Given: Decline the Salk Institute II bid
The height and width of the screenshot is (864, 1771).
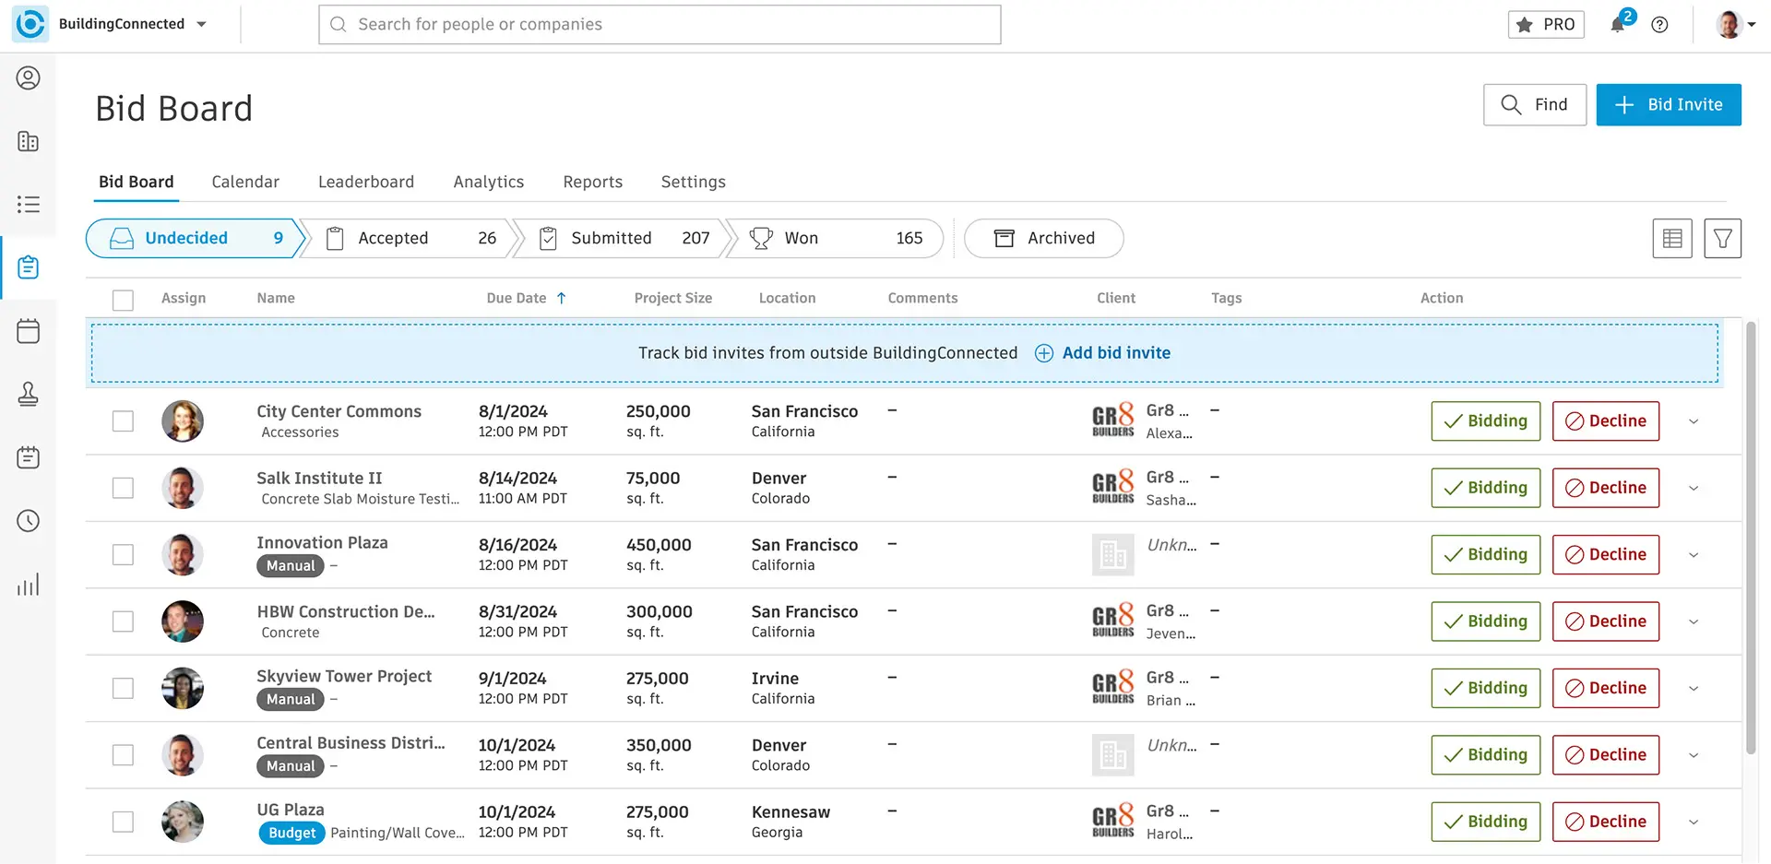Looking at the screenshot, I should click(1606, 488).
